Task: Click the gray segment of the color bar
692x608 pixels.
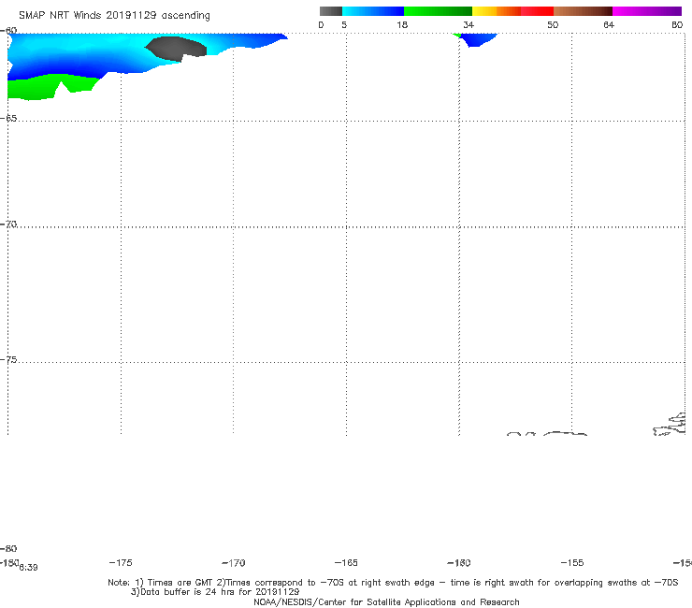Action: (330, 11)
